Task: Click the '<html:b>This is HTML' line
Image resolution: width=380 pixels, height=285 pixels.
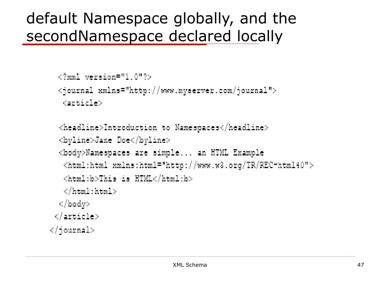Action: pyautogui.click(x=128, y=179)
